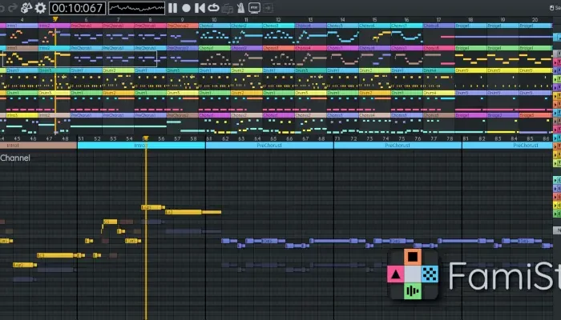
Task: Click first PreChorus1 header in piano roll, measure 6
Action: [269, 146]
